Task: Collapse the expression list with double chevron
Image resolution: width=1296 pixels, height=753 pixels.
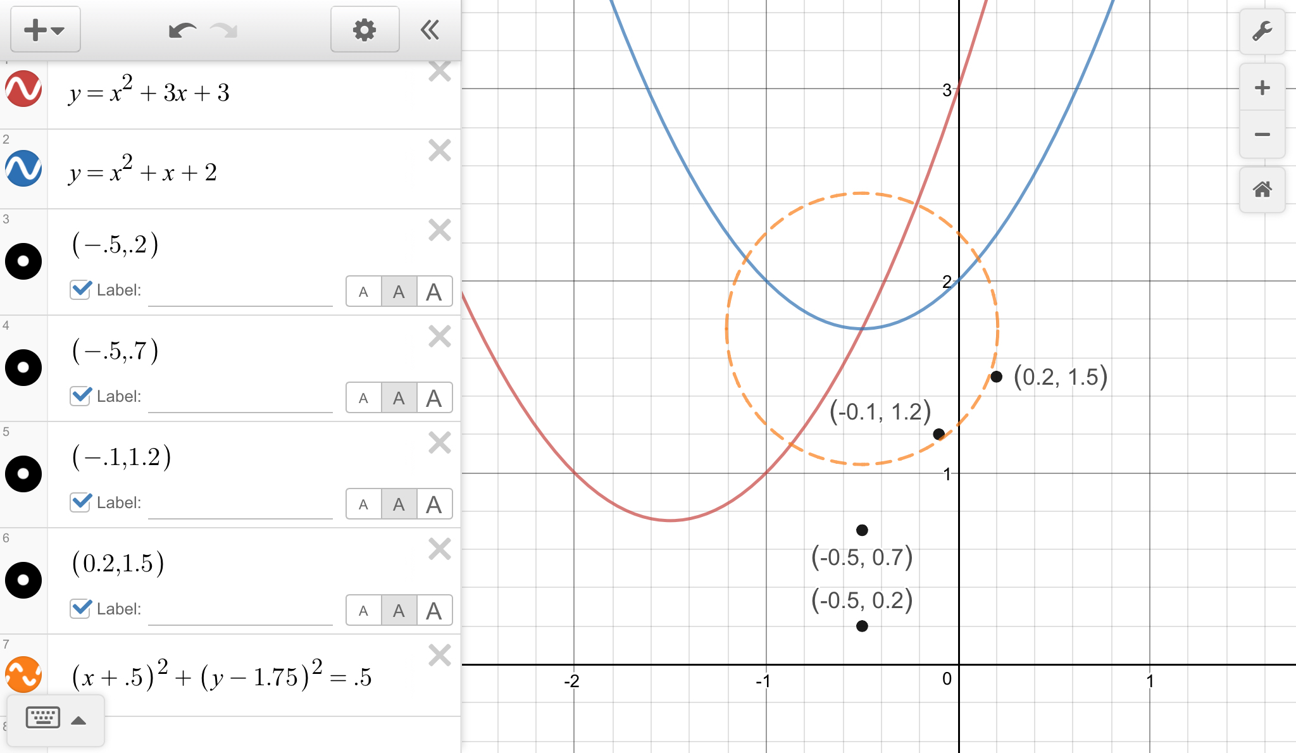Action: [430, 30]
